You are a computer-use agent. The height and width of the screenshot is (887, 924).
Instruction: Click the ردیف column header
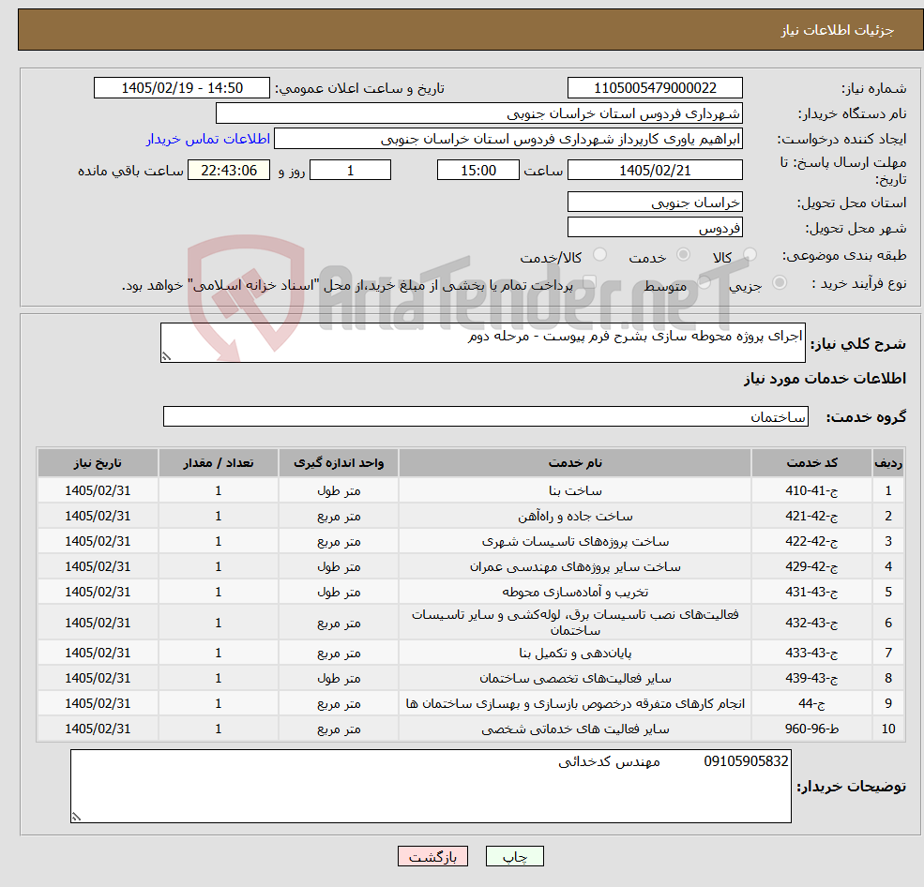coord(888,463)
